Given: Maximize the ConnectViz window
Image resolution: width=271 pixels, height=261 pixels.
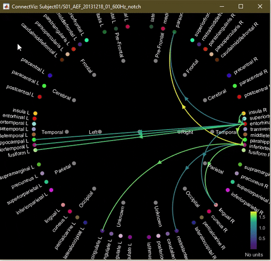Looking at the screenshot, I should [241, 6].
